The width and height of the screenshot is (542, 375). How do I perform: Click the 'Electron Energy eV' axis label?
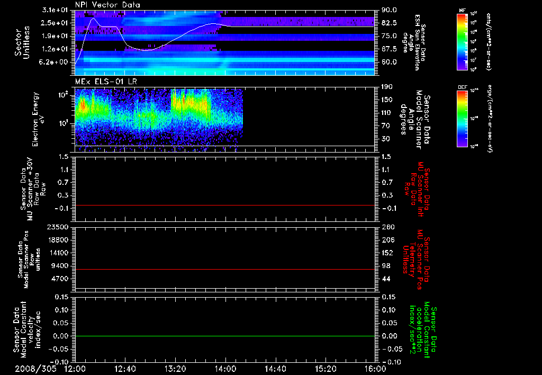point(38,119)
